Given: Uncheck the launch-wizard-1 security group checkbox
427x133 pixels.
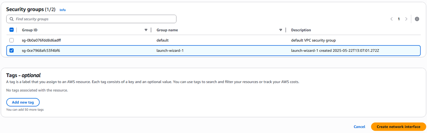Looking at the screenshot, I should click(x=11, y=50).
